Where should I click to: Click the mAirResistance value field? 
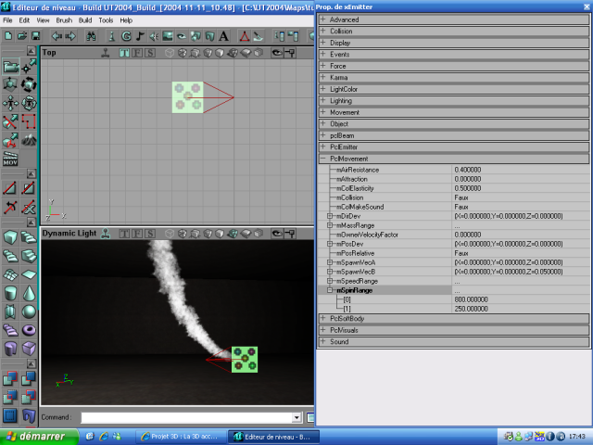(x=519, y=170)
